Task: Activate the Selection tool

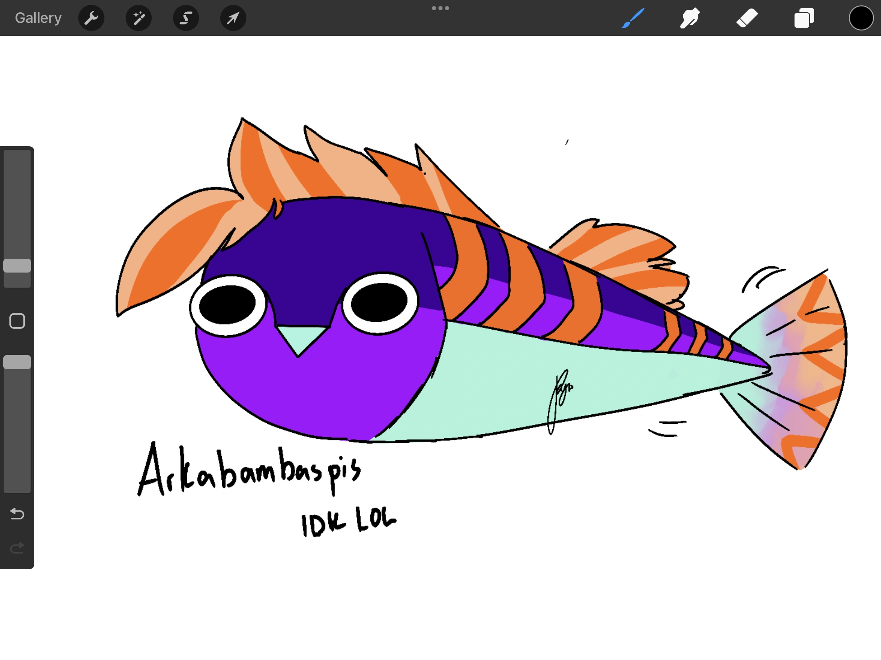Action: (186, 18)
